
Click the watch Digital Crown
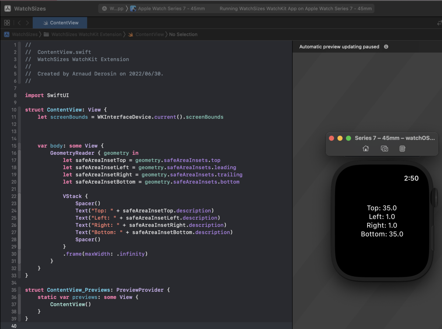(435, 197)
